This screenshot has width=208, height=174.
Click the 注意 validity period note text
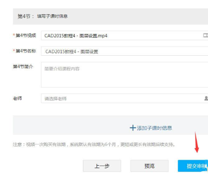click(94, 144)
